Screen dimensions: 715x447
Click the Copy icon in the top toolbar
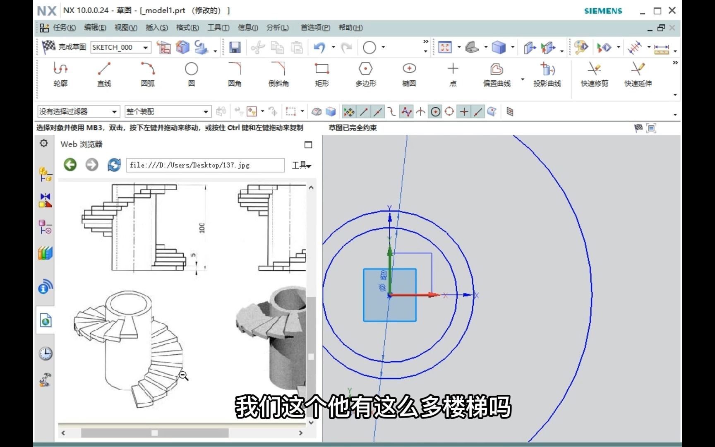(x=277, y=48)
